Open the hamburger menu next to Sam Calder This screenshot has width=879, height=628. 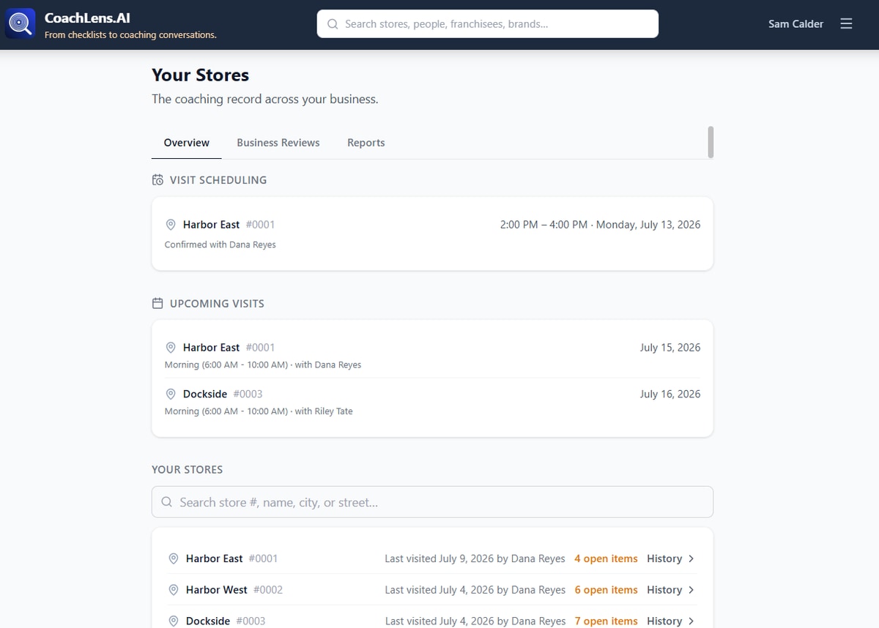click(846, 24)
